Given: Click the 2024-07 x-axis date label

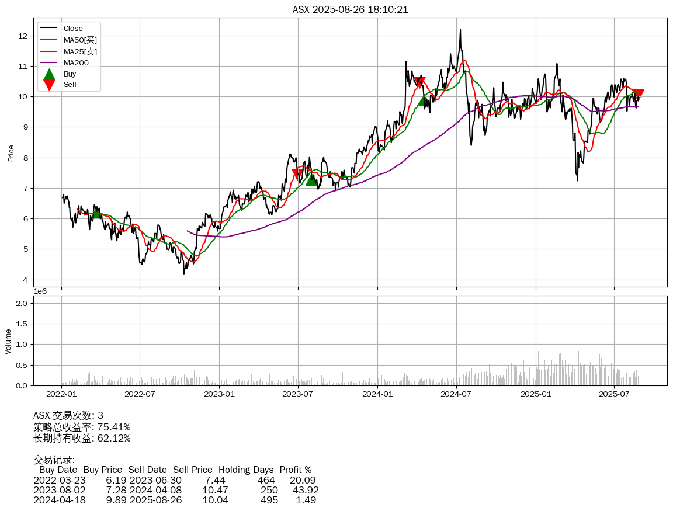Looking at the screenshot, I should (x=456, y=394).
